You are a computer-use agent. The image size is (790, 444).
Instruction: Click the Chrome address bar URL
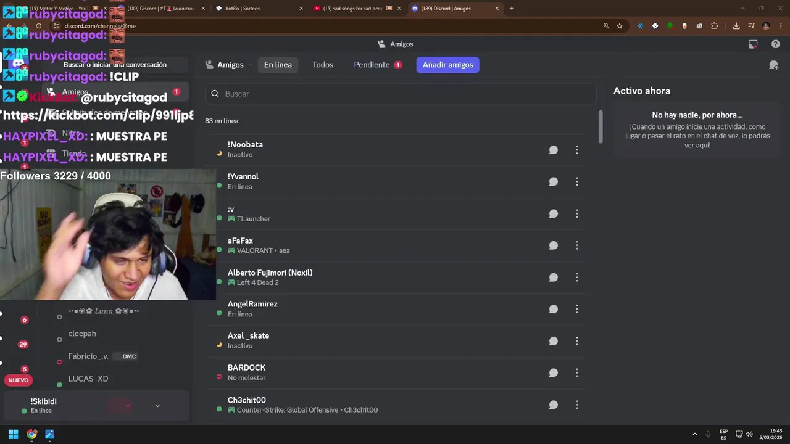coord(100,26)
